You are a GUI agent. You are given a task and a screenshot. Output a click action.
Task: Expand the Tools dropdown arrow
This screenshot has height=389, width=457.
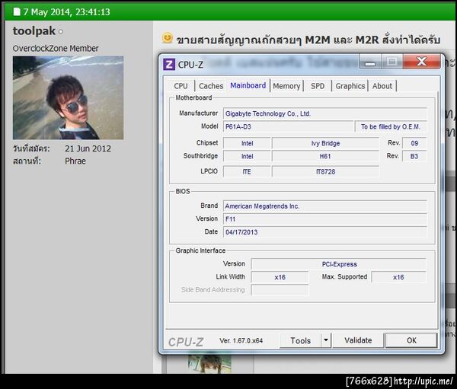pos(326,340)
